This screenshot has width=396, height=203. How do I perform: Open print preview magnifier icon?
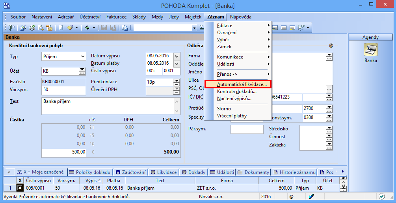(41, 27)
